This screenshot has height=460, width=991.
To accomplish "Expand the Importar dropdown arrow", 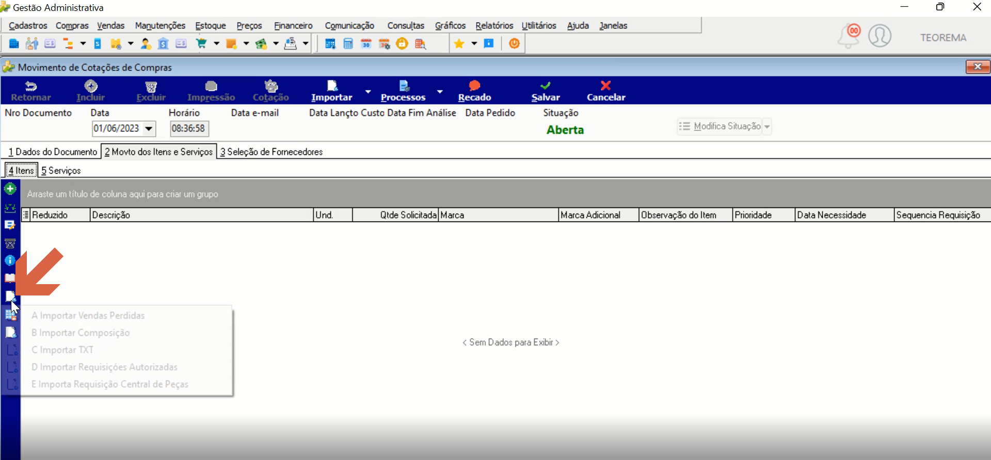I will point(368,91).
